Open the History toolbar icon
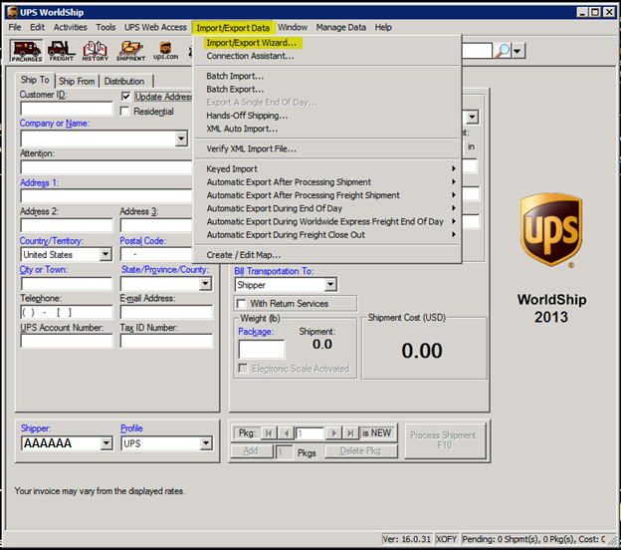The width and height of the screenshot is (622, 550). tap(96, 50)
